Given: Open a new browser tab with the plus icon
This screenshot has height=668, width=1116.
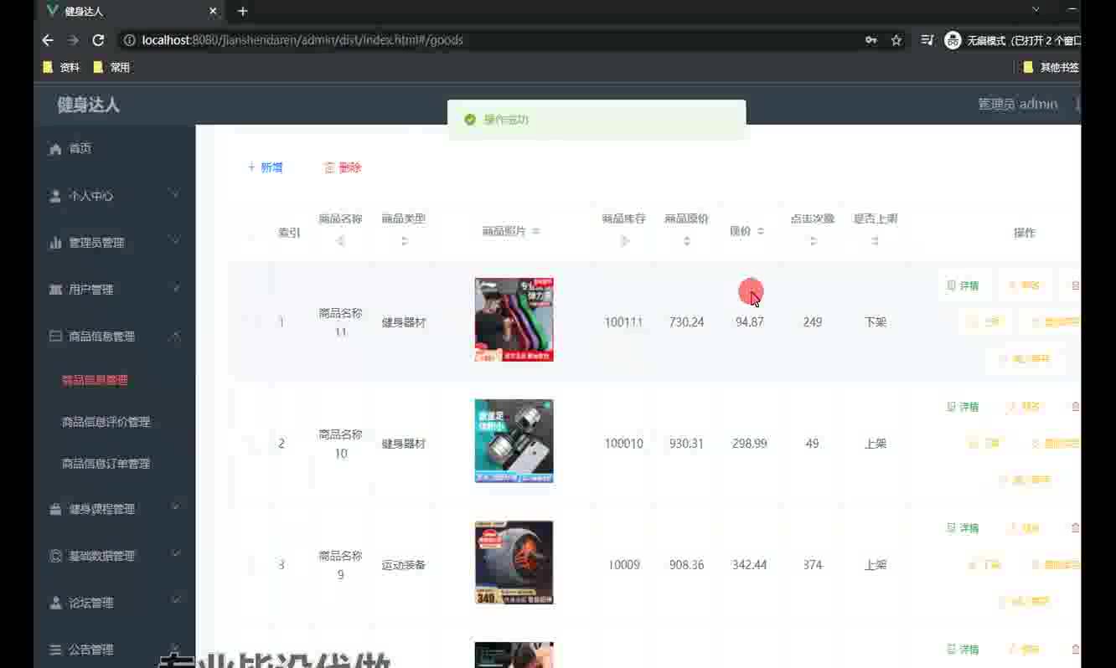Looking at the screenshot, I should click(x=243, y=11).
